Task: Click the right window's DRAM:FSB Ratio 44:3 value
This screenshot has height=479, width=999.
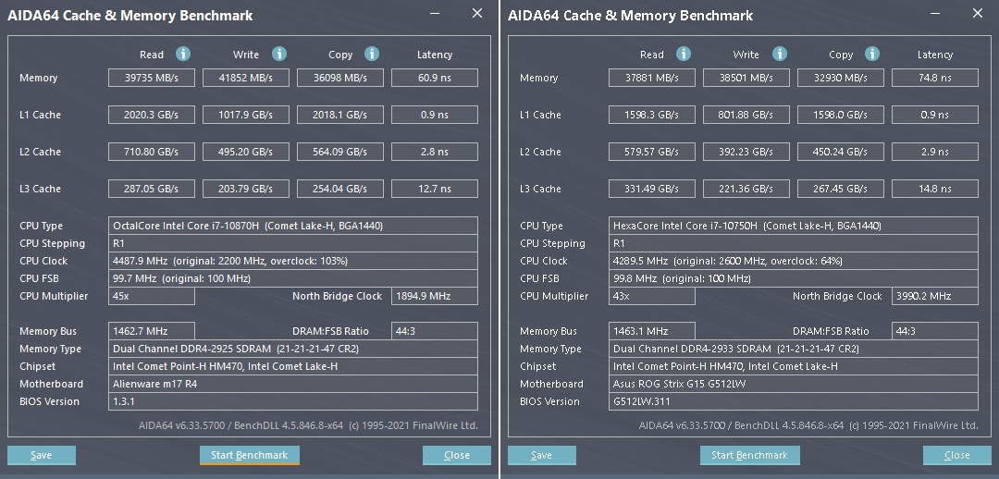Action: coord(934,331)
